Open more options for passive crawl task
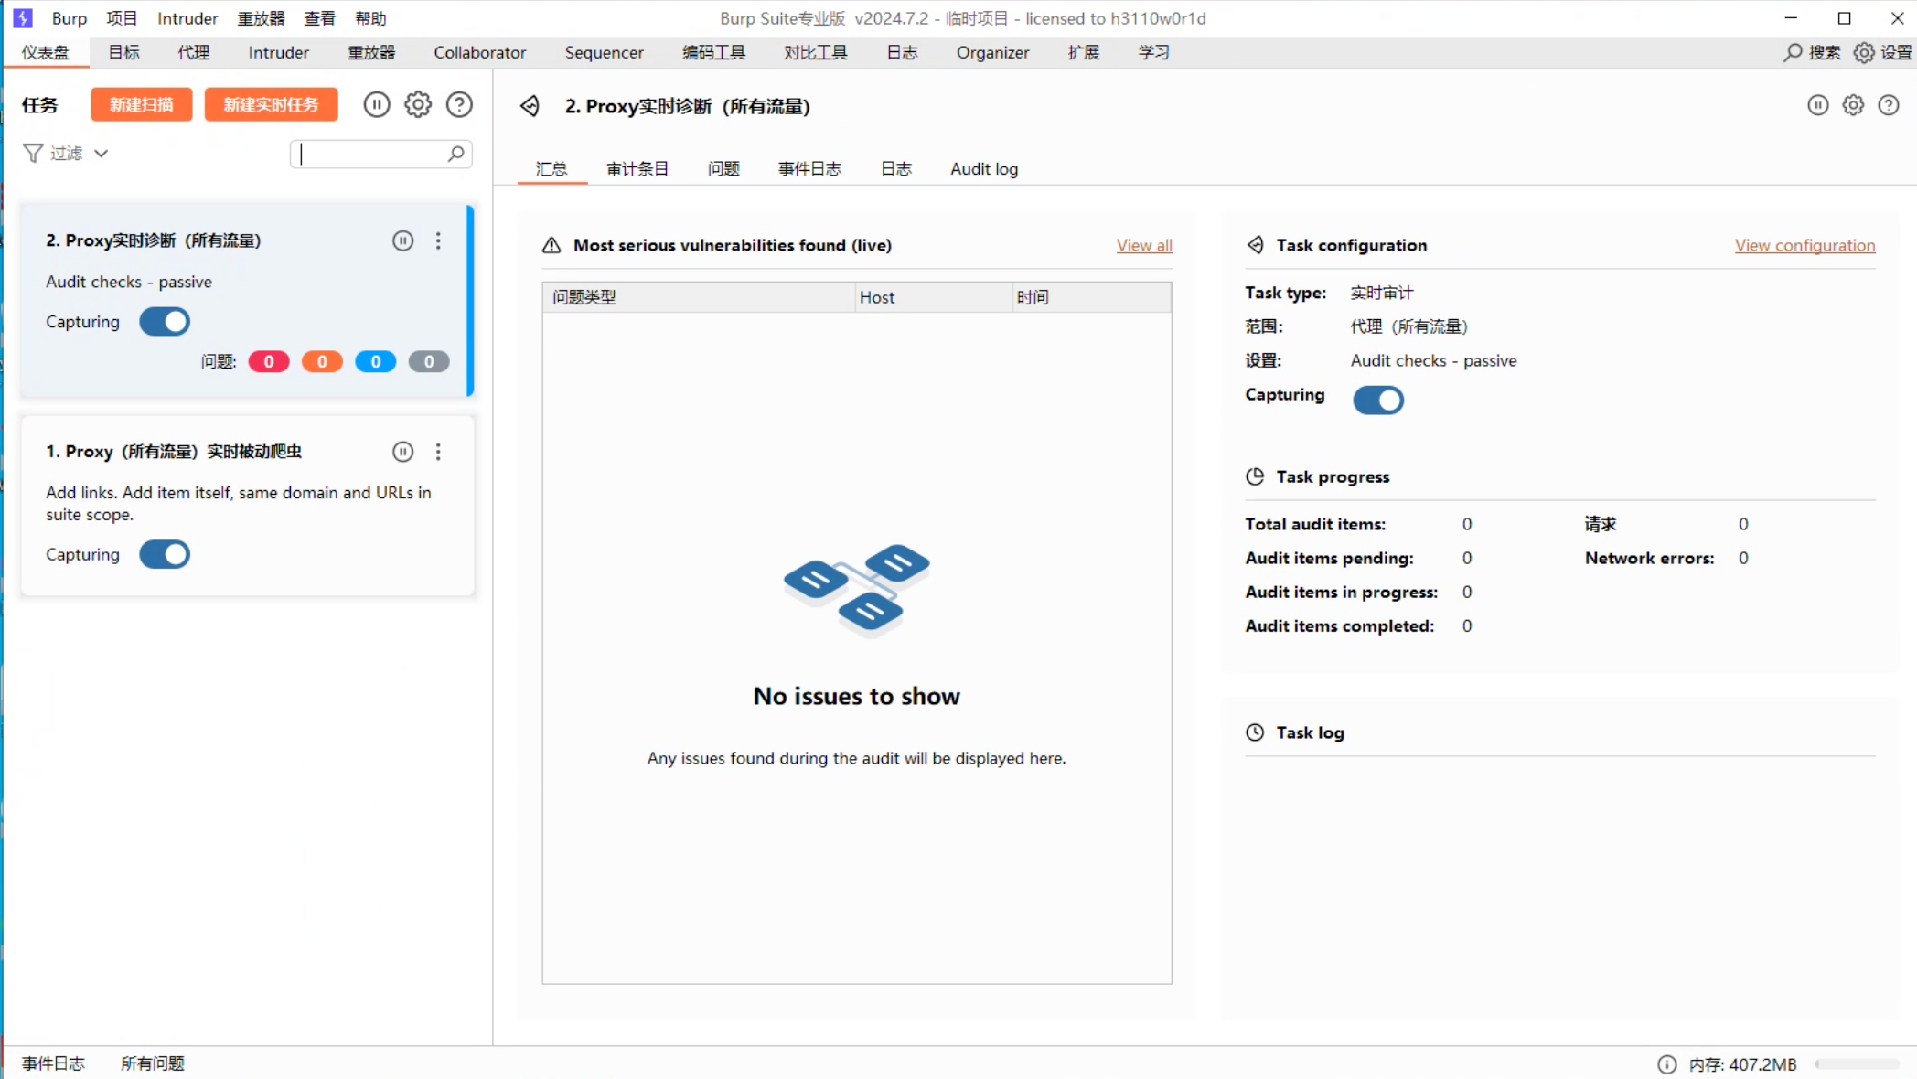 coord(438,452)
